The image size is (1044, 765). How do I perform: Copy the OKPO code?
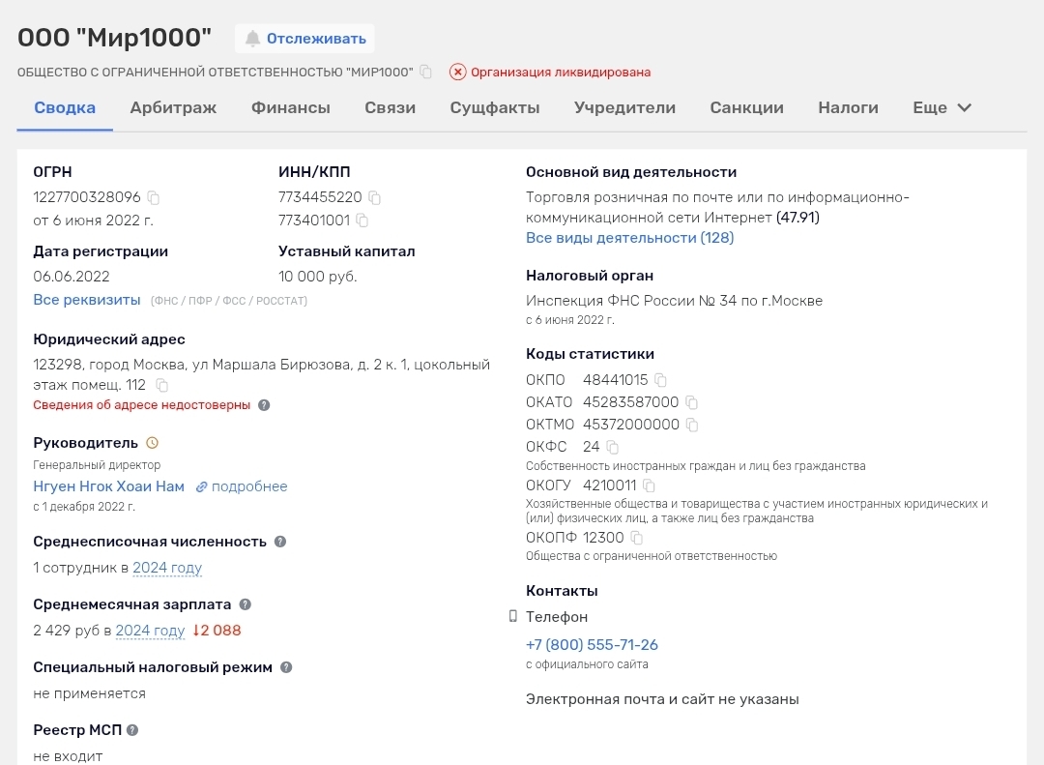(x=660, y=380)
